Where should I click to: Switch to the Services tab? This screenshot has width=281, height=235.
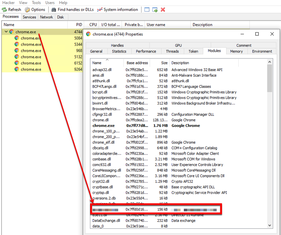29,17
